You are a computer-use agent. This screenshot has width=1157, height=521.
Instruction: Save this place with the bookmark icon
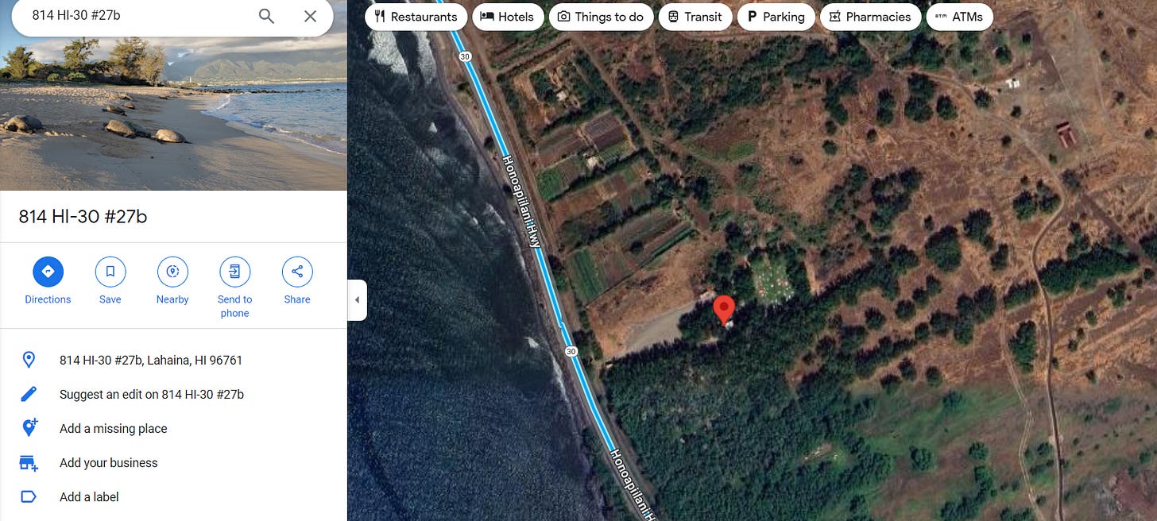[x=110, y=272]
